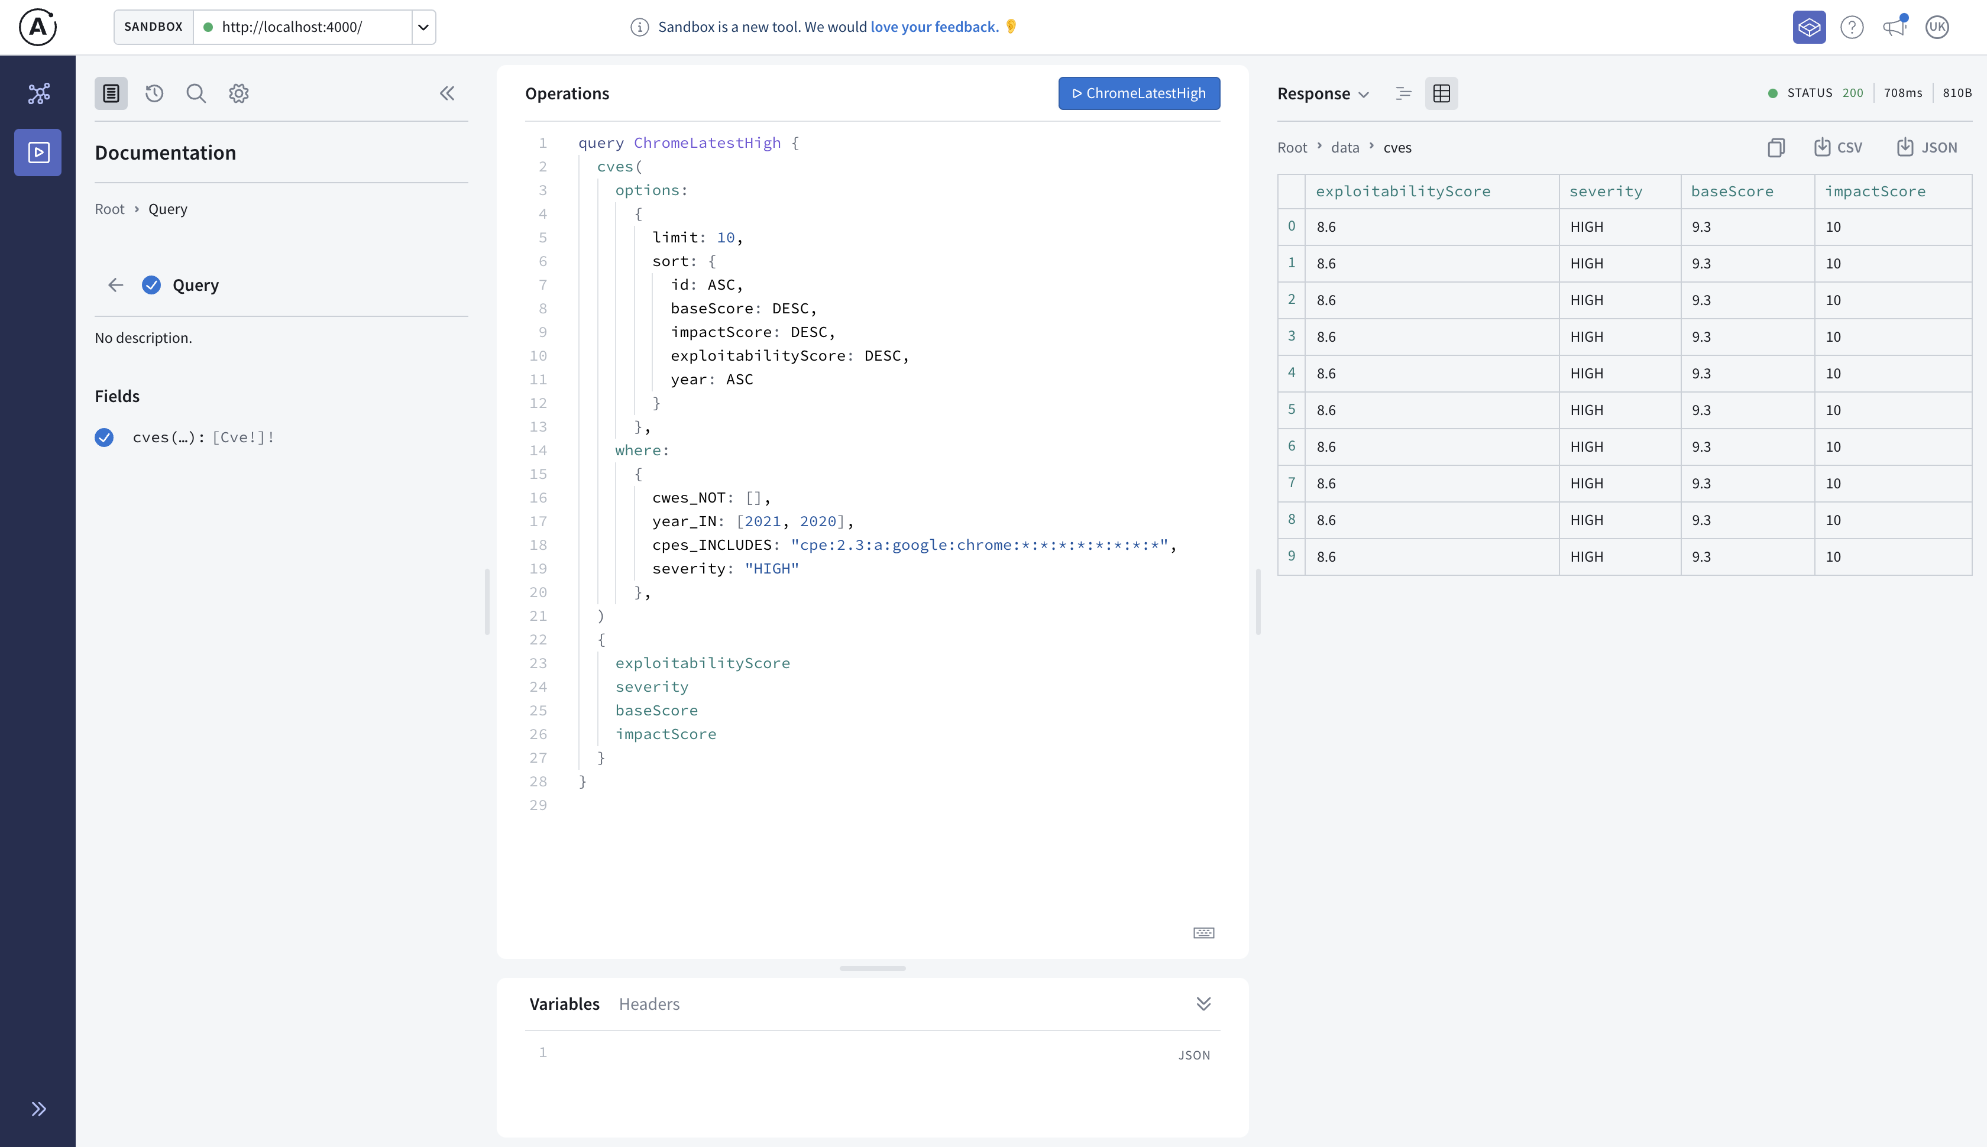Open the schema graph icon in sidebar
The image size is (1987, 1147).
pos(38,94)
